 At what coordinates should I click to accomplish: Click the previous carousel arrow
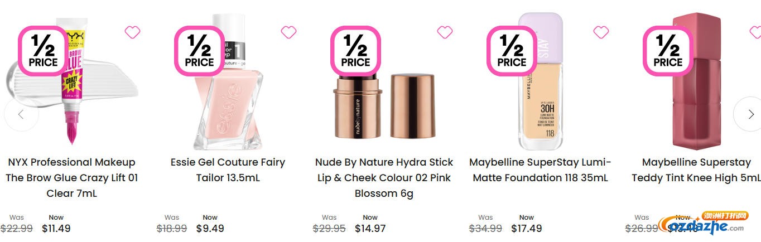21,114
